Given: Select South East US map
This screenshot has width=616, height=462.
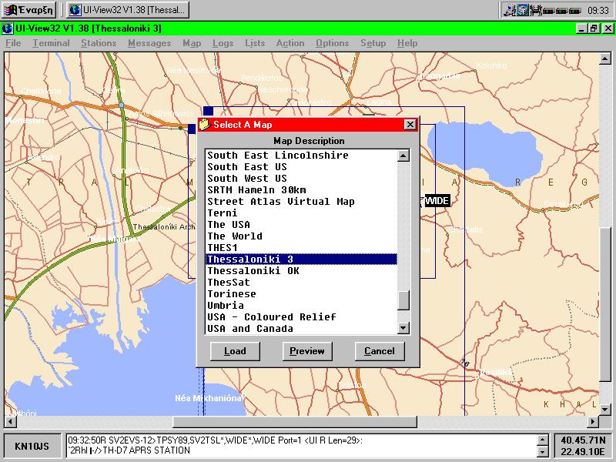Looking at the screenshot, I should [x=301, y=166].
